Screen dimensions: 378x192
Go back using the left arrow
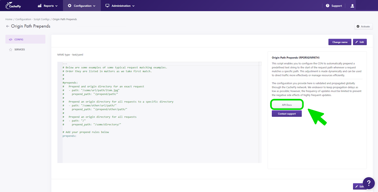(8, 26)
